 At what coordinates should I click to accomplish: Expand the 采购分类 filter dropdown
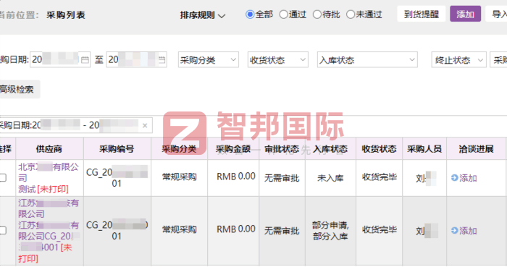click(x=209, y=60)
